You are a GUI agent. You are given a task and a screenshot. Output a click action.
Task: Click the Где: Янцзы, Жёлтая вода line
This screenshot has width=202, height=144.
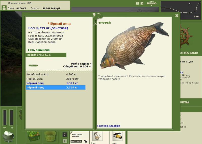[x=45, y=36]
